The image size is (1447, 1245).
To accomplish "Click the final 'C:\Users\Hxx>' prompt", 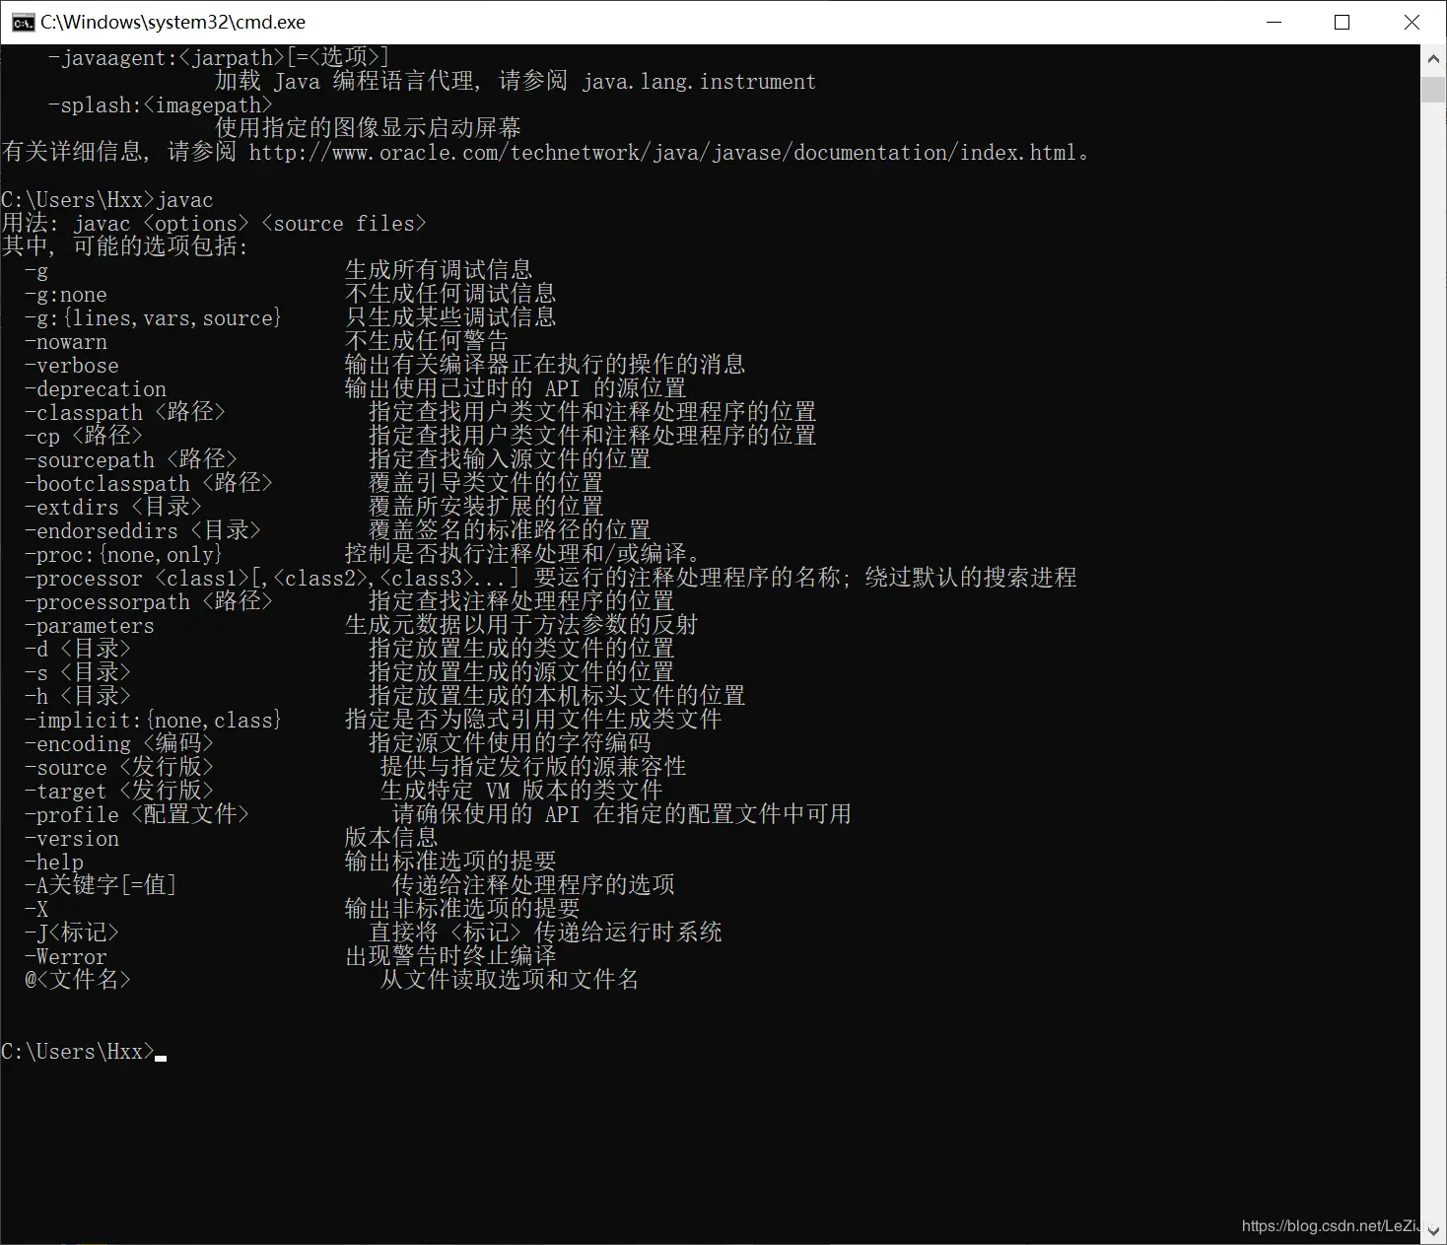I will (78, 1052).
